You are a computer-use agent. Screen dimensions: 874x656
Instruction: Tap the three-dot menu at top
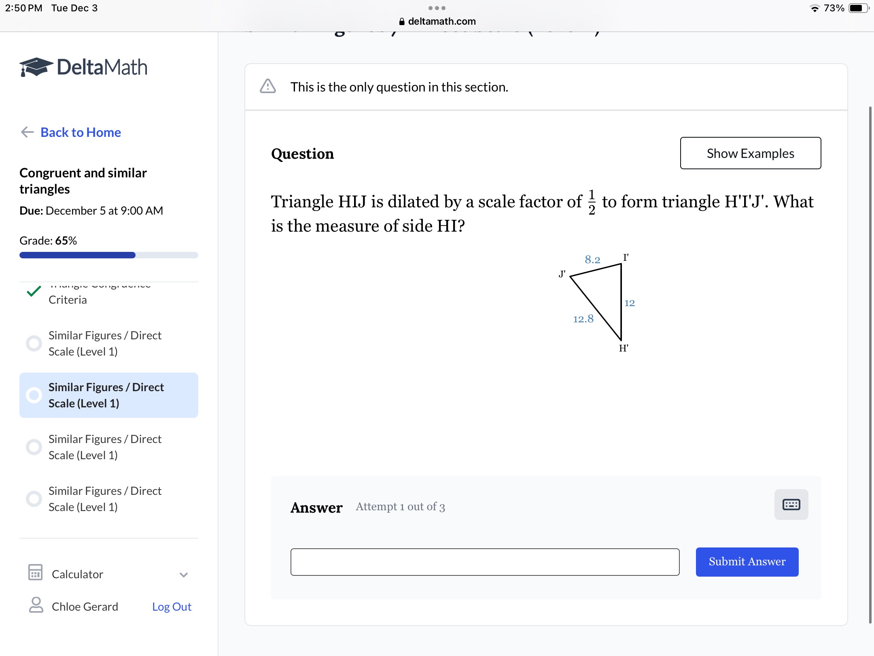[437, 8]
